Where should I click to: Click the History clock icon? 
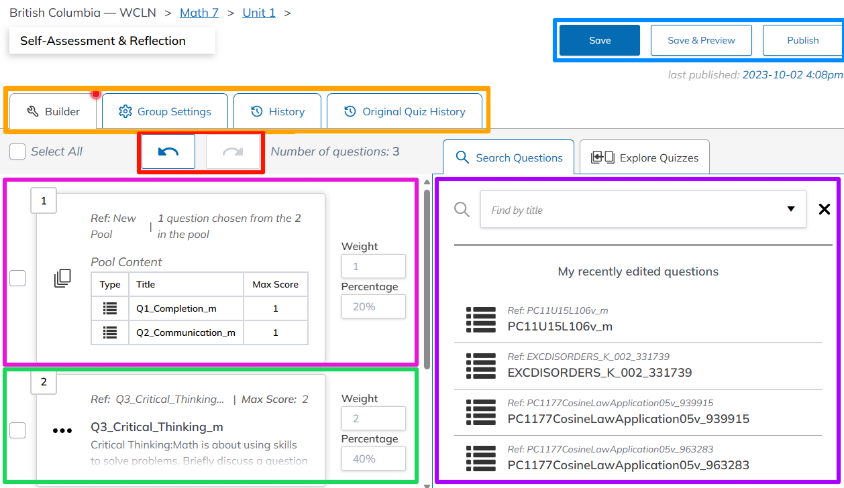258,111
